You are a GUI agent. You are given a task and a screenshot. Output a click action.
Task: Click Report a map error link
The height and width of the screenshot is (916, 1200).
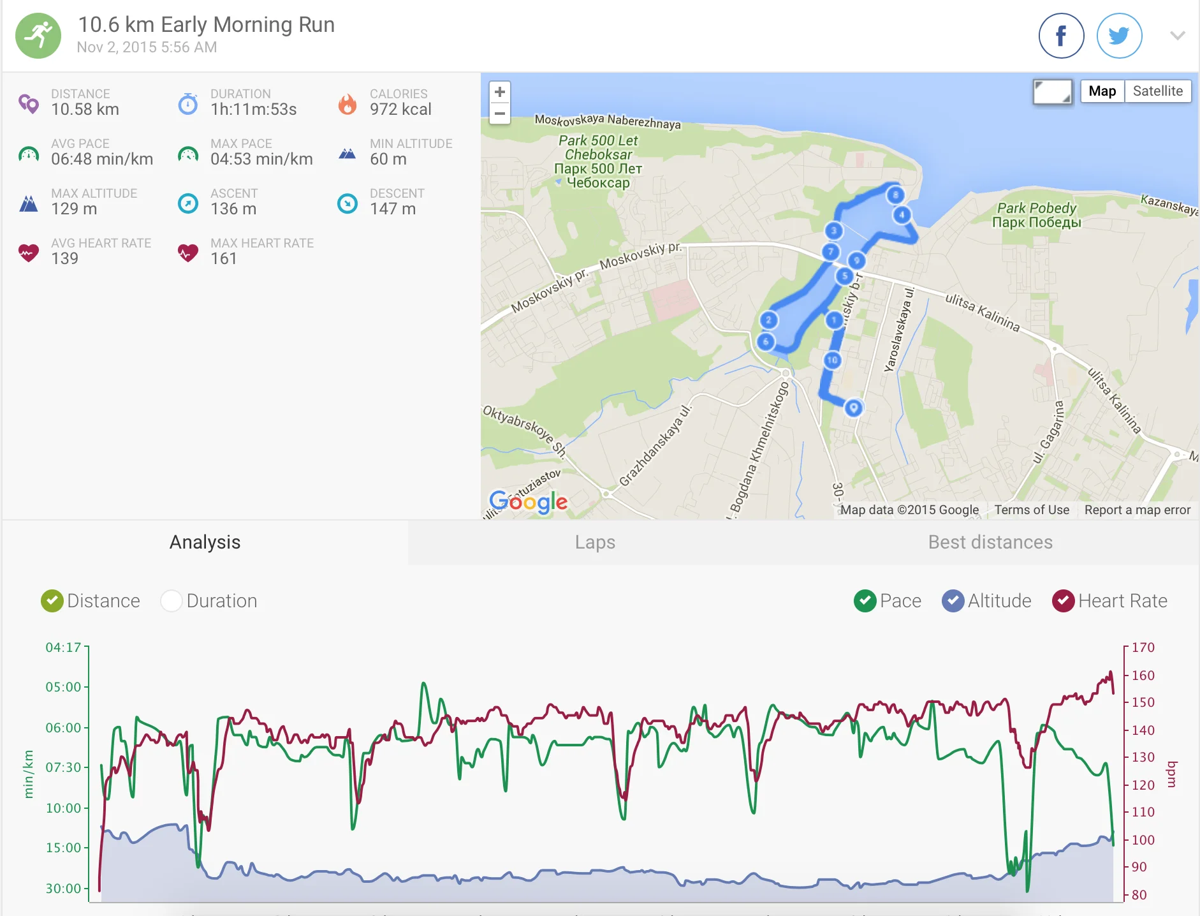click(1137, 510)
